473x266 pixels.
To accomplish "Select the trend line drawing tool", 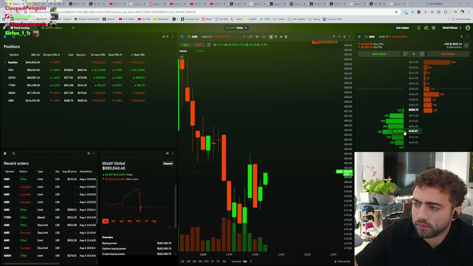I will 244,37.
